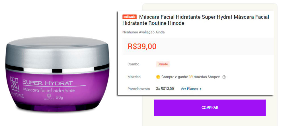Screen dimensions: 281x126
Task: Click the Compre e ganhe moedas Shopee text
Action: 190,77
